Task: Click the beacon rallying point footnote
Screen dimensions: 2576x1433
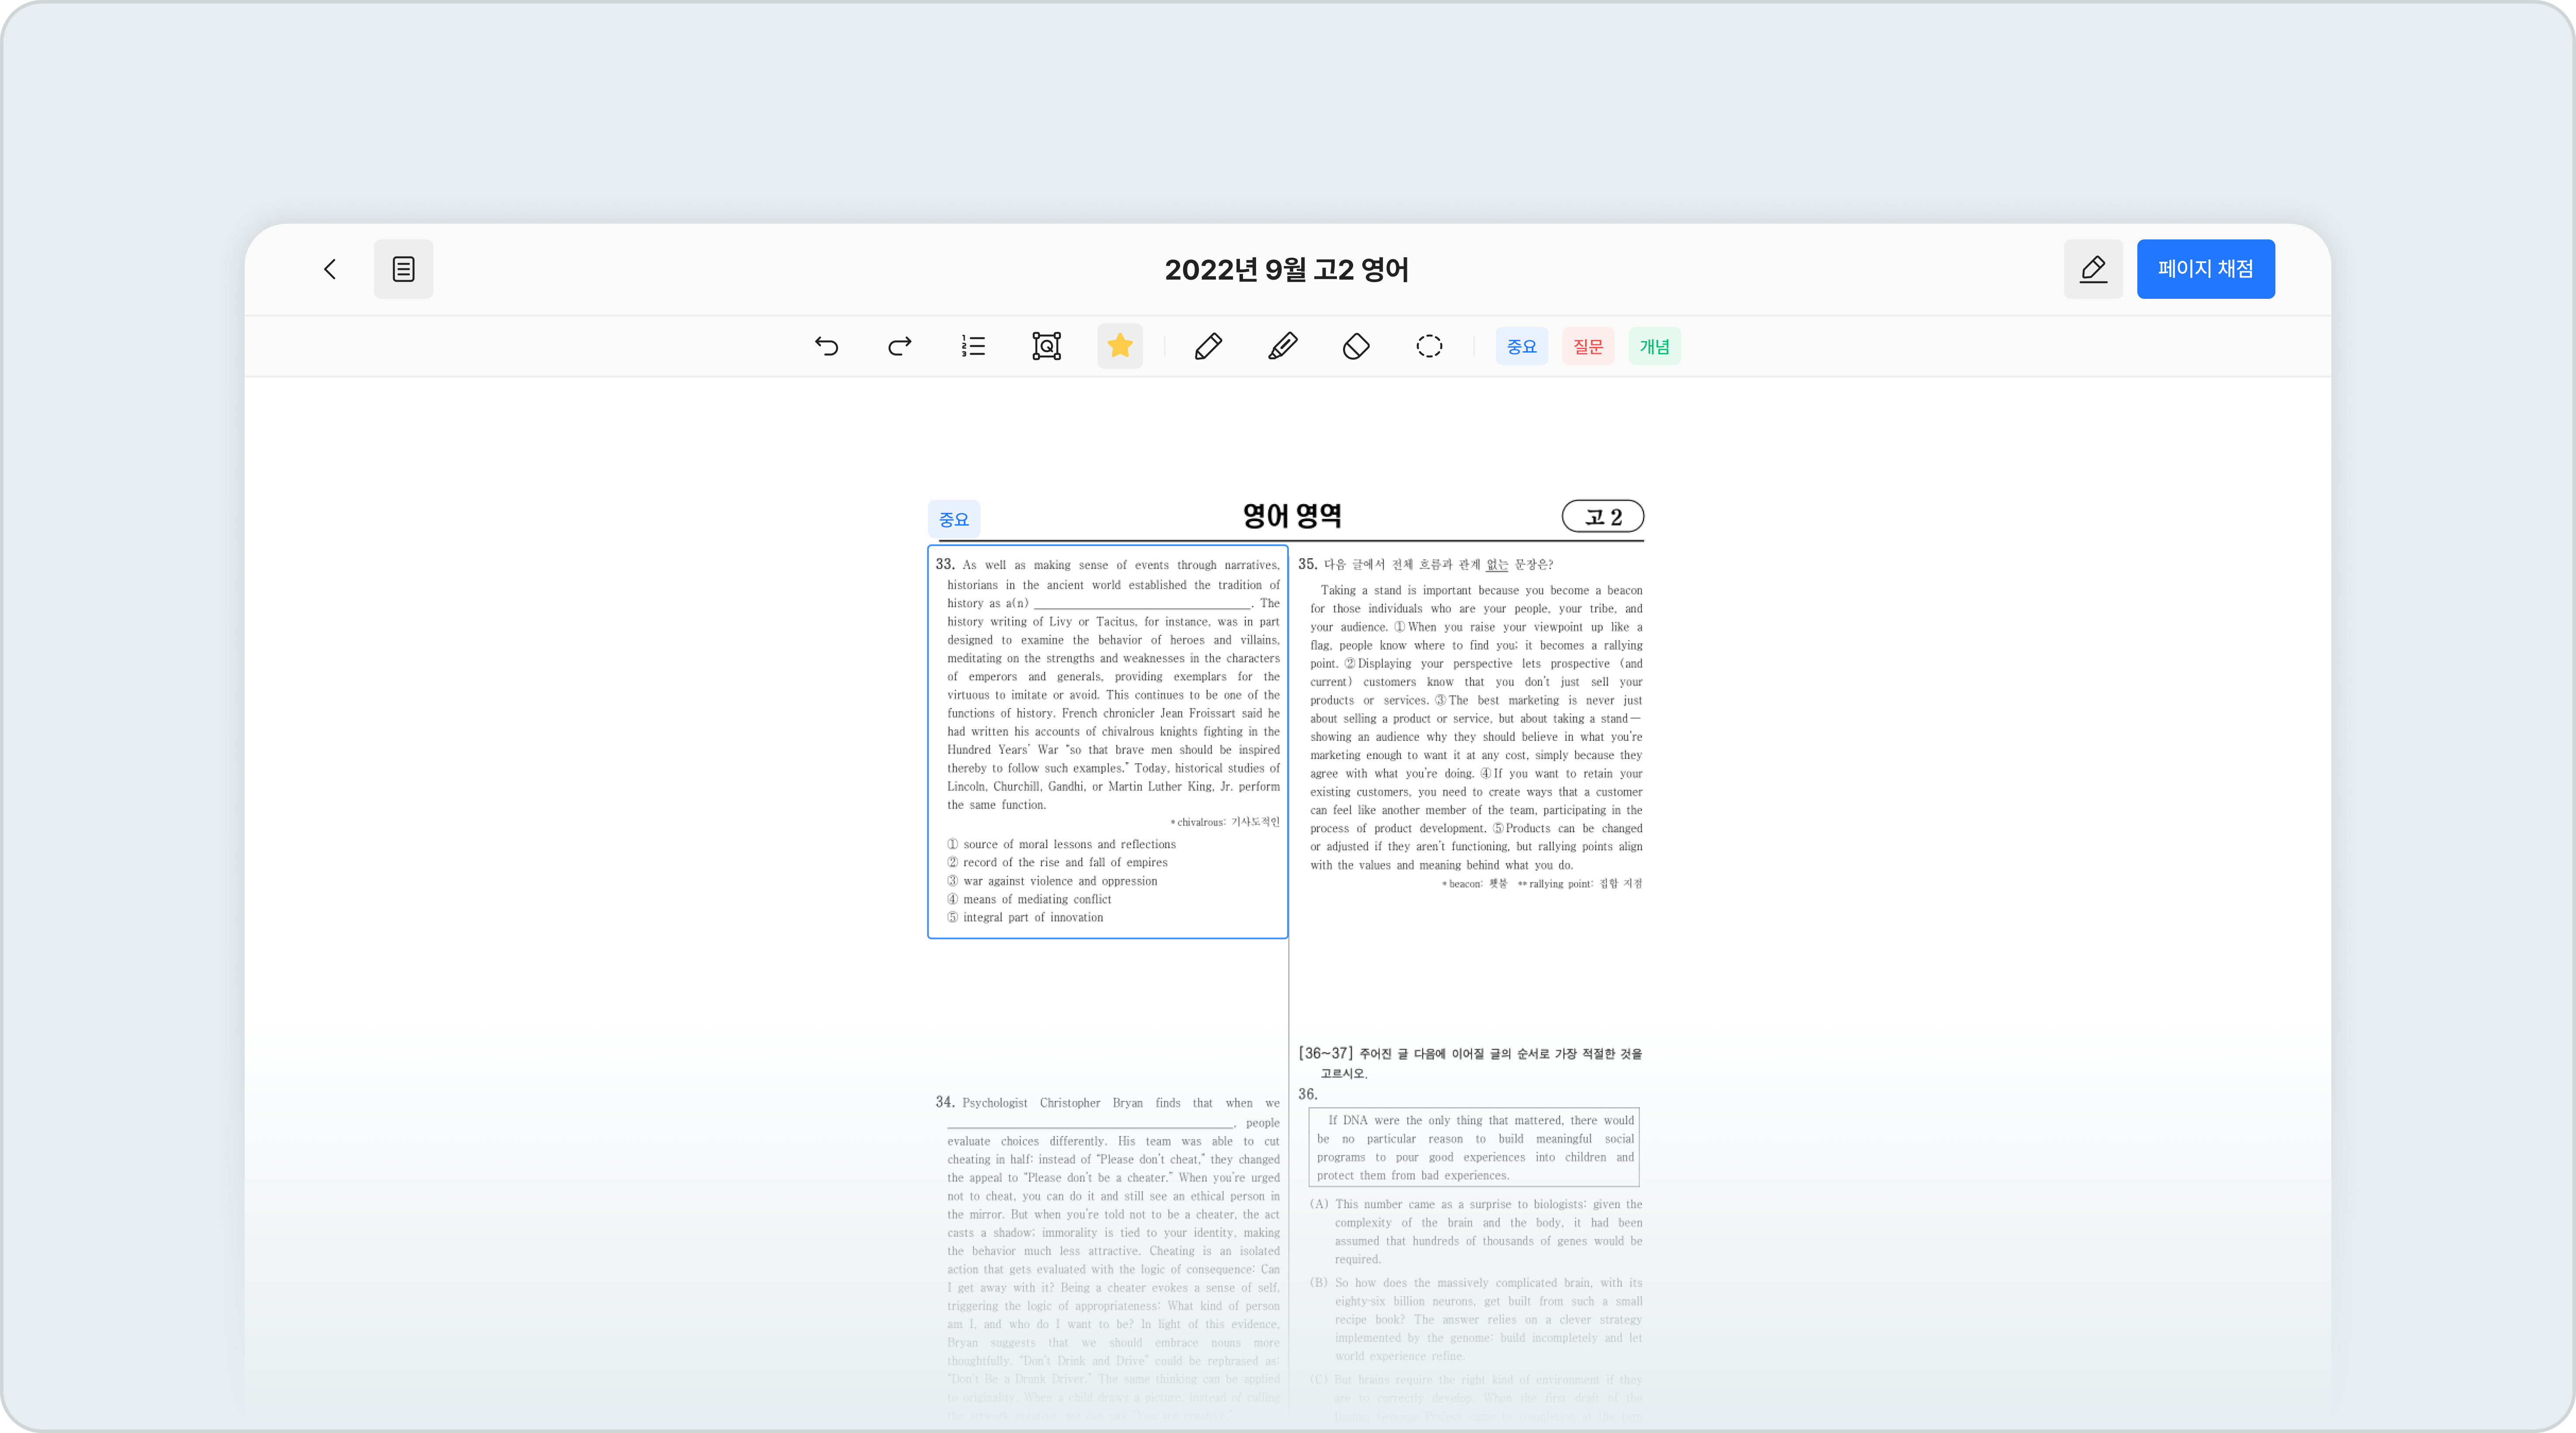Action: pyautogui.click(x=1542, y=884)
